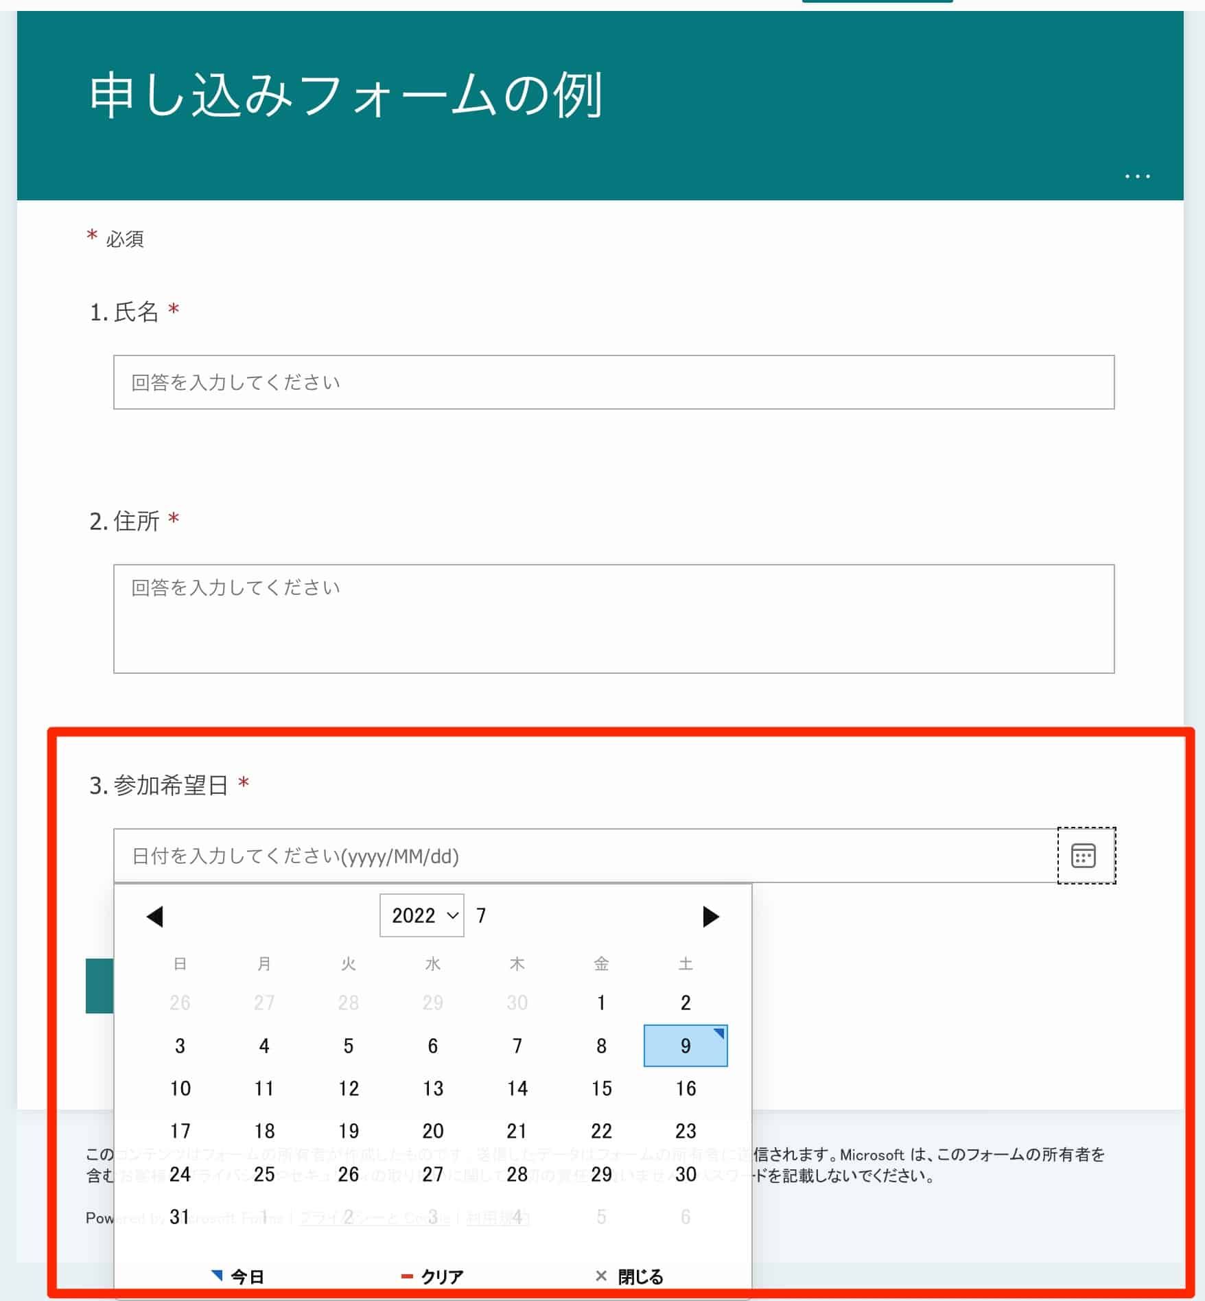Click the ellipsis menu on the form header

[1136, 176]
